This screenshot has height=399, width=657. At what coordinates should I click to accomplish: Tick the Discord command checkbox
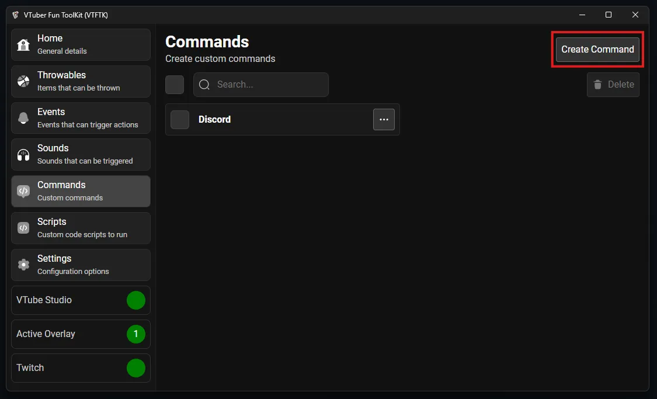click(x=180, y=120)
